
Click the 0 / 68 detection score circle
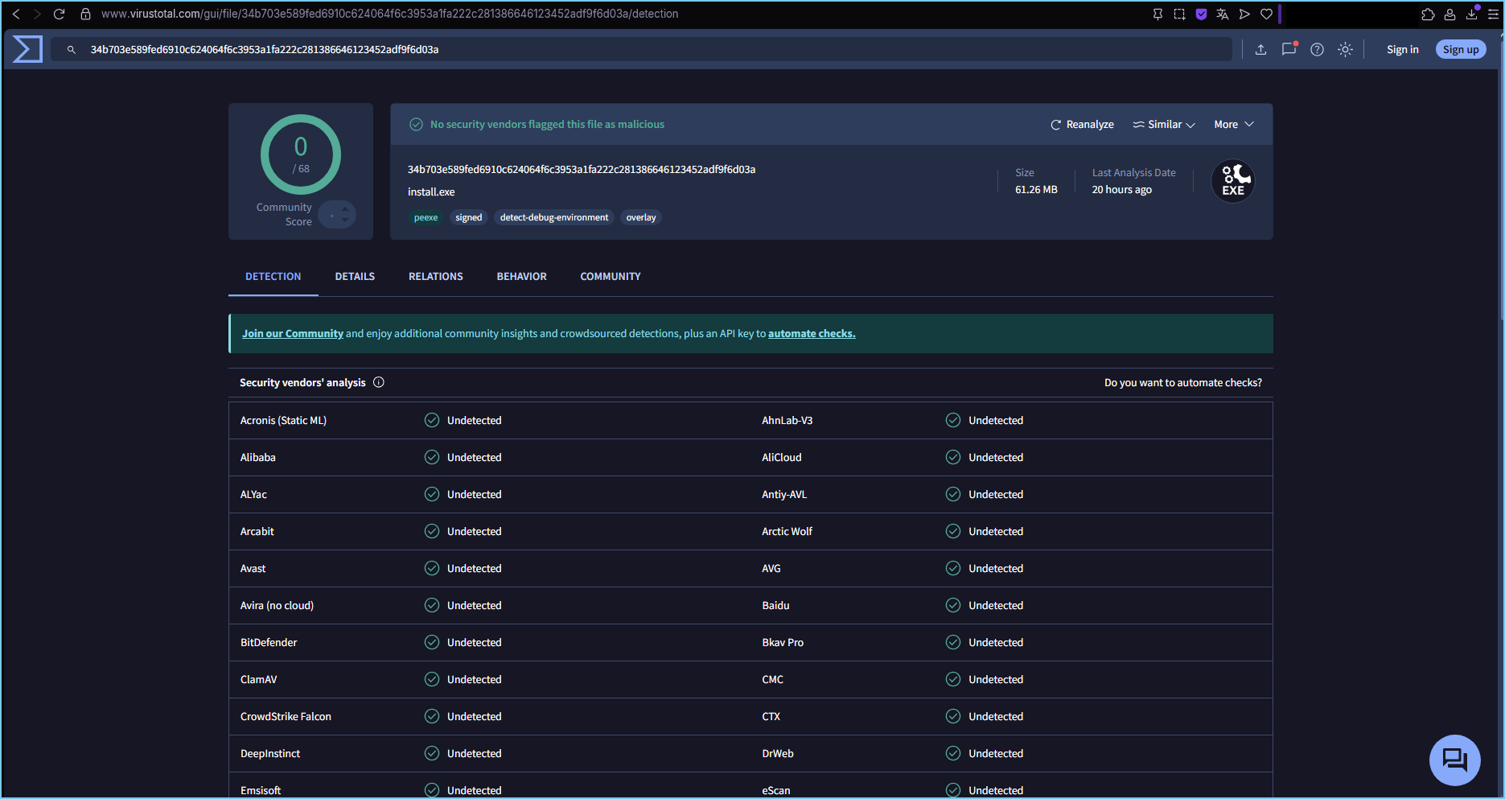pyautogui.click(x=301, y=154)
